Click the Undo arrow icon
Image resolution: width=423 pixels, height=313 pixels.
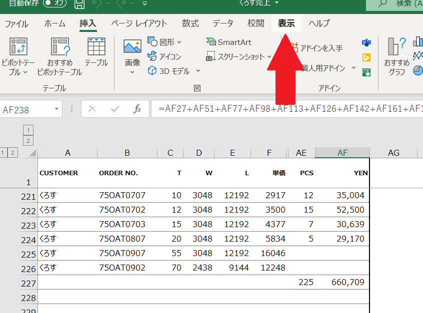click(97, 3)
